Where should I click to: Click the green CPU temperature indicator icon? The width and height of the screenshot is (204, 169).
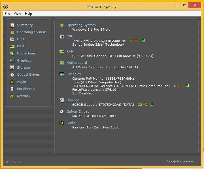(143, 41)
